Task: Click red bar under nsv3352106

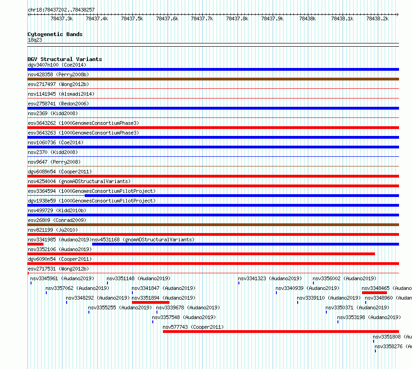Action: (x=201, y=254)
